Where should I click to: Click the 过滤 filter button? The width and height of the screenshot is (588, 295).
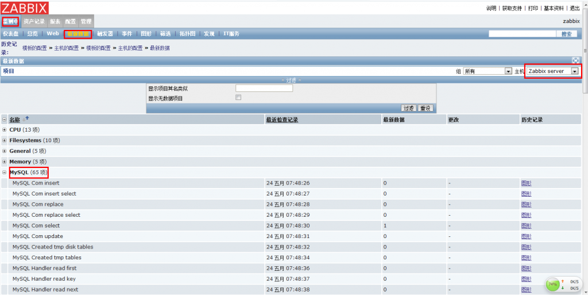(x=408, y=108)
